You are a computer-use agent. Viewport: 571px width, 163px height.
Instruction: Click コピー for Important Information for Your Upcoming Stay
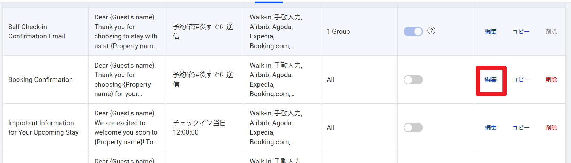click(521, 128)
